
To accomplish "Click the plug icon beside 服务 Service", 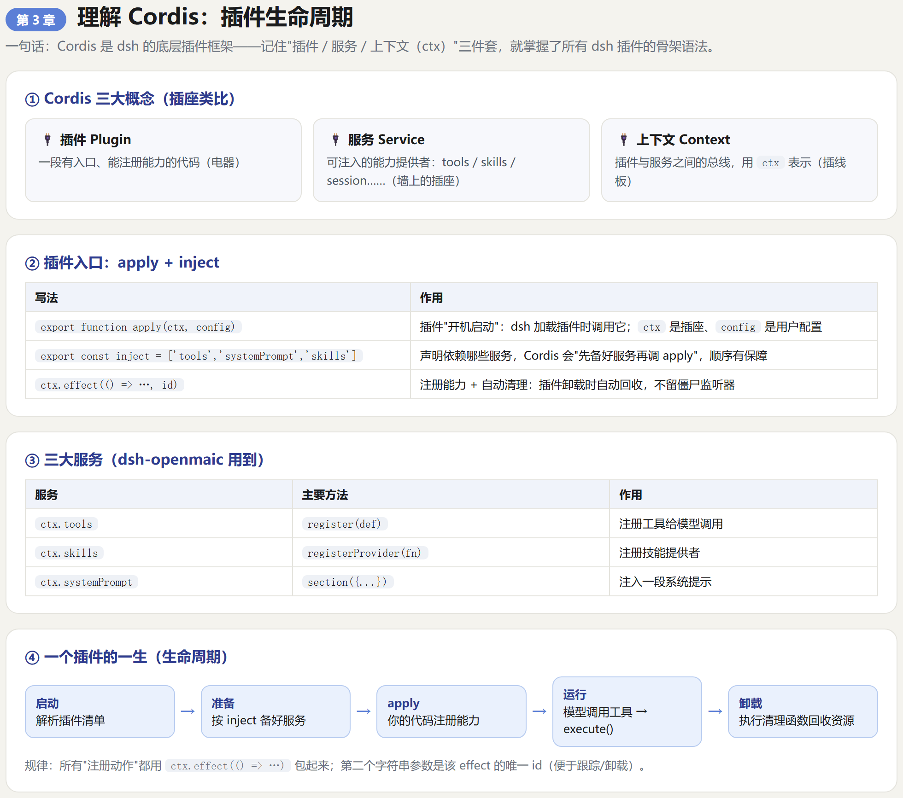I will [x=335, y=140].
